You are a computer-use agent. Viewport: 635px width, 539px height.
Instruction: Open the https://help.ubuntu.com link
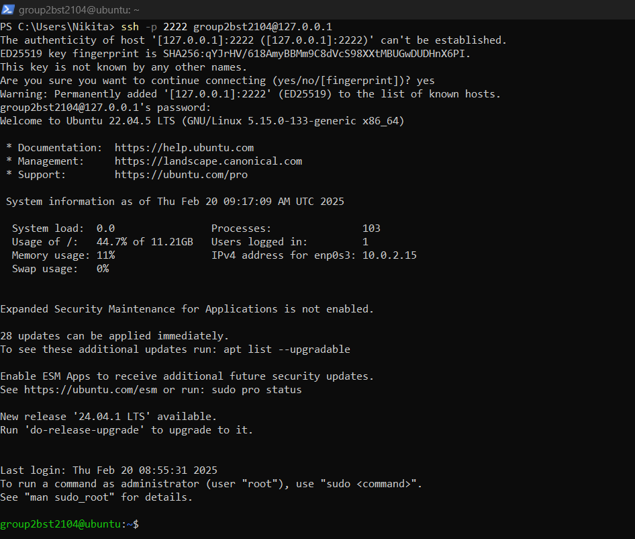coord(185,148)
